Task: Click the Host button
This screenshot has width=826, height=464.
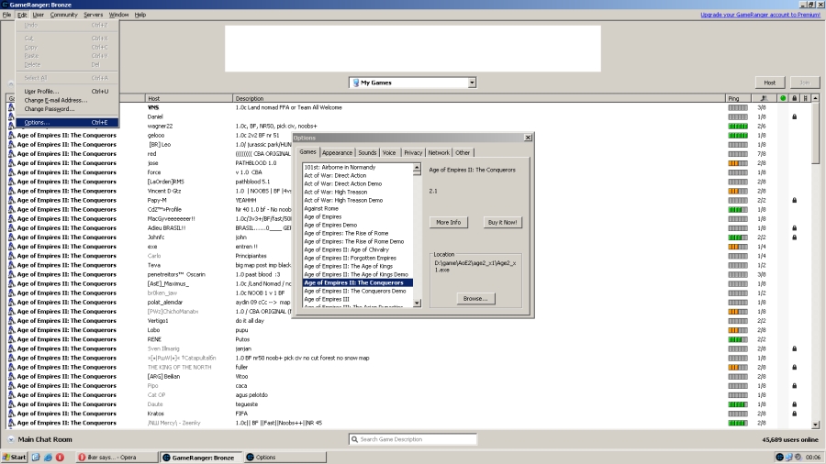Action: 770,83
